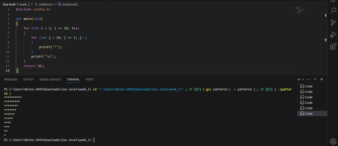This screenshot has height=146, width=338.
Task: Click the '#include <stdio.h>' line
Action: [x=34, y=9]
